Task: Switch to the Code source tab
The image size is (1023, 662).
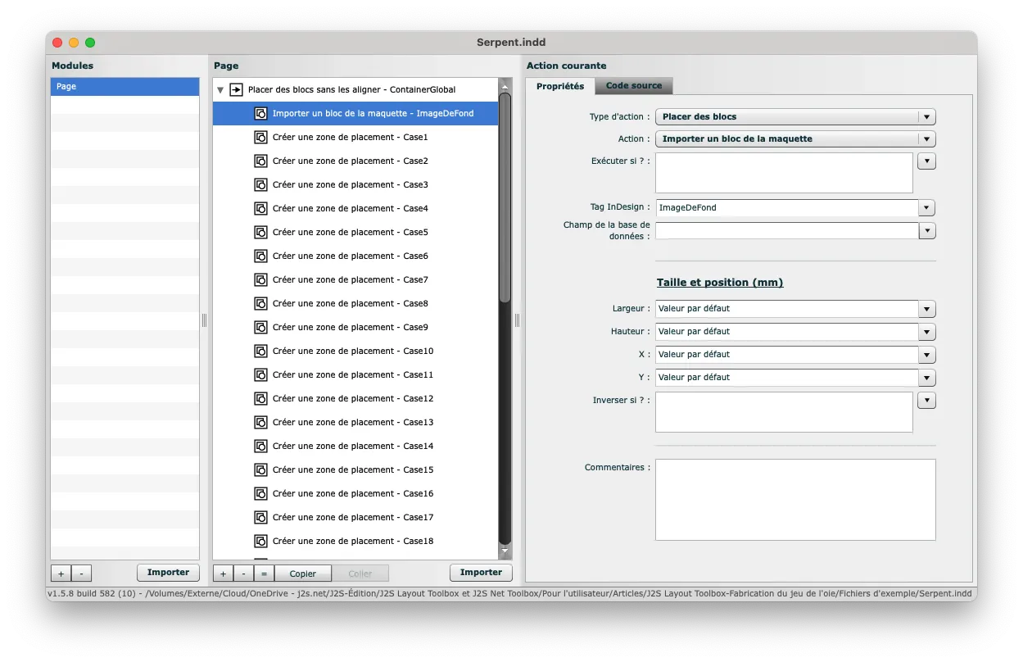Action: tap(634, 86)
